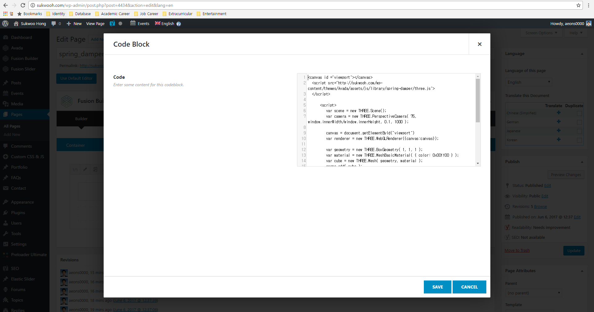Open Sukwoo Hong site home icon

16,23
